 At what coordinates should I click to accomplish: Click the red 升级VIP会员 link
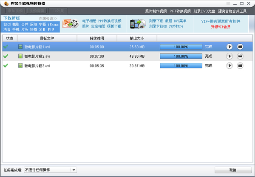click(221, 27)
